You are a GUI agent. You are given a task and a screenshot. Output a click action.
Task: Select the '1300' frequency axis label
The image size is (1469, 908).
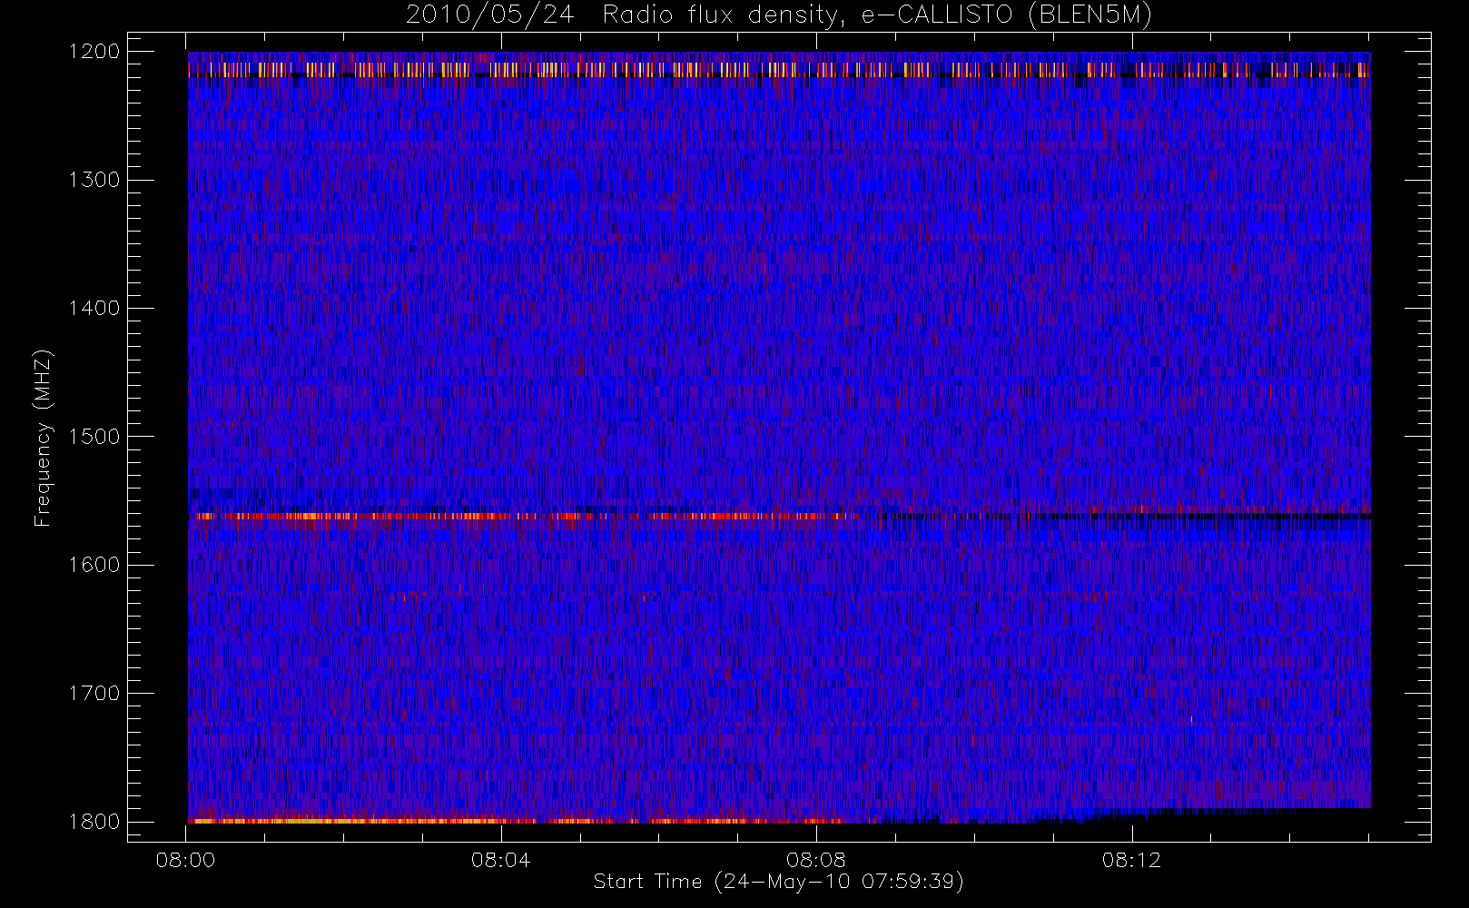click(95, 180)
